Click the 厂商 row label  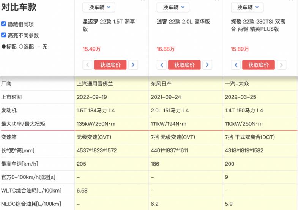pos(6,84)
